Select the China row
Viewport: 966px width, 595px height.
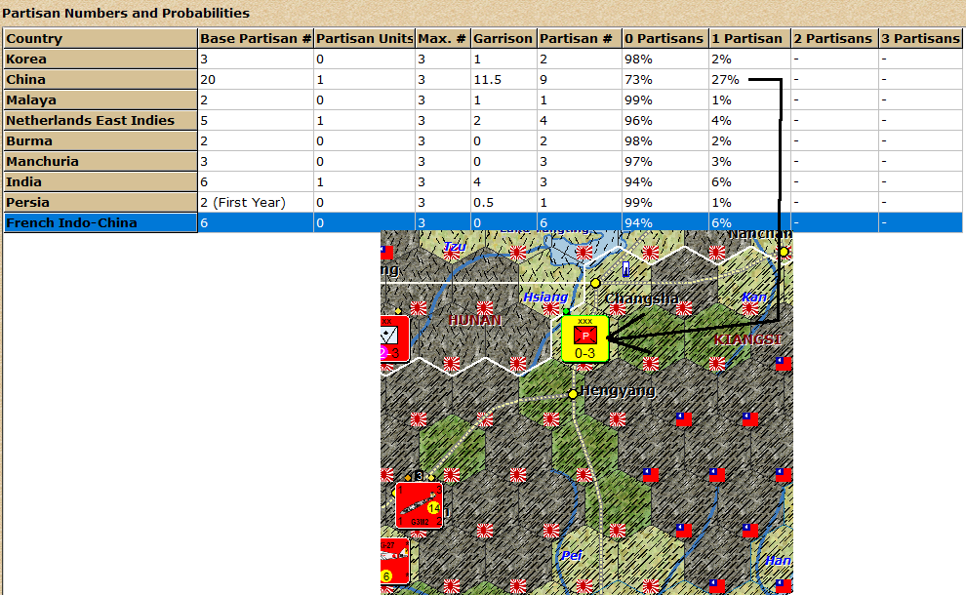[483, 79]
